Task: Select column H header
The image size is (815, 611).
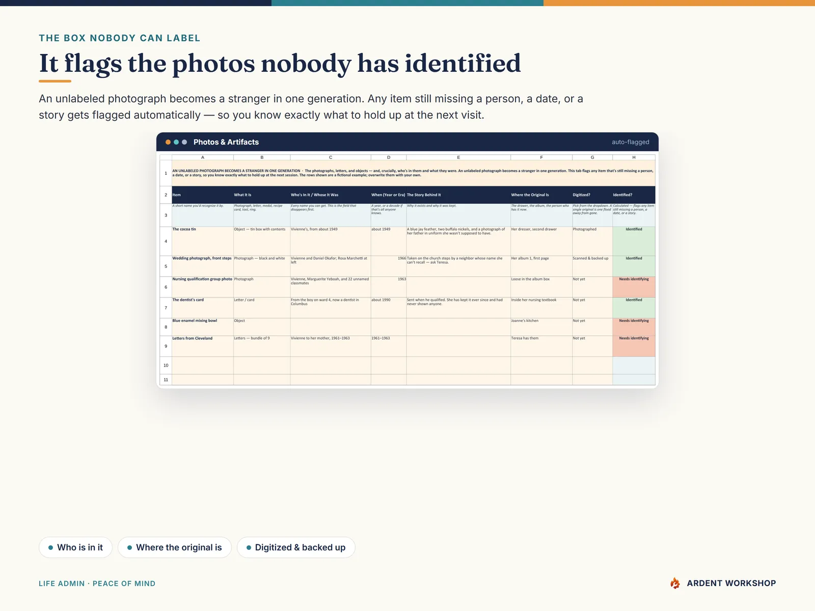Action: tap(634, 157)
